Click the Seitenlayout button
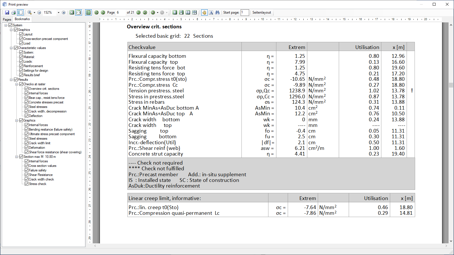The image size is (454, 255). (x=262, y=12)
